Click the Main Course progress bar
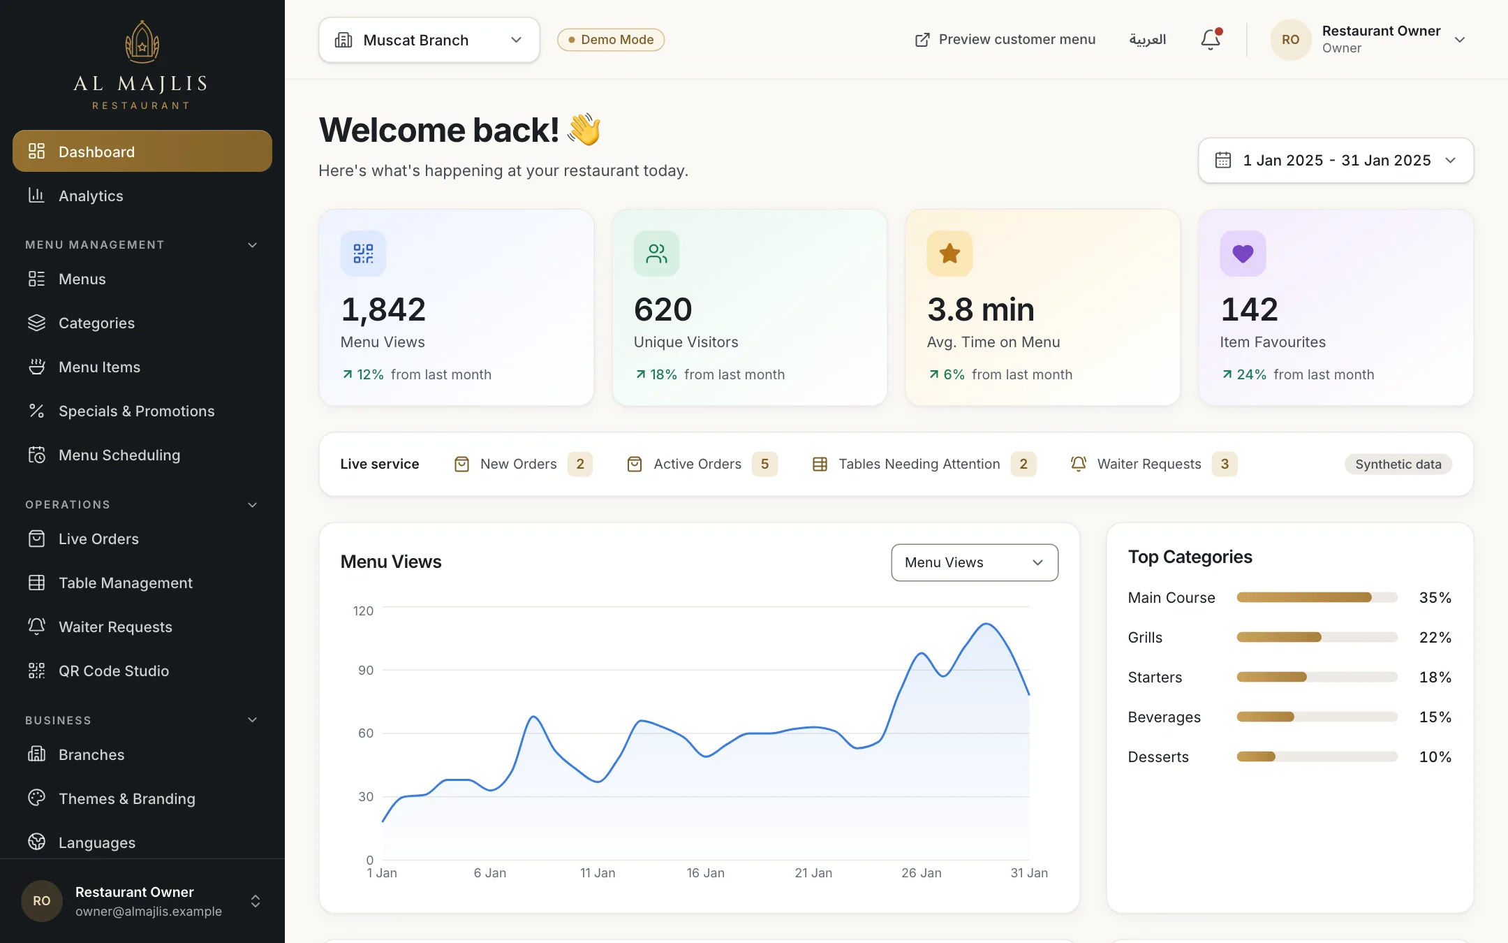Image resolution: width=1508 pixels, height=943 pixels. click(1317, 597)
